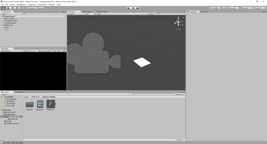Image resolution: width=267 pixels, height=144 pixels.
Task: Select the HatsuneAn animator controller asset
Action: pos(40,104)
